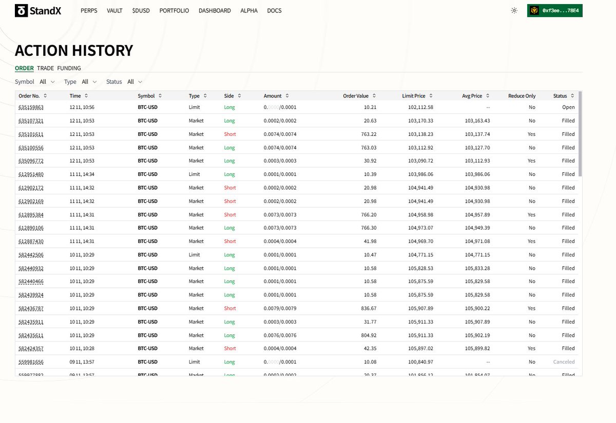Open order number 612951480
The image size is (616, 423).
pos(31,174)
